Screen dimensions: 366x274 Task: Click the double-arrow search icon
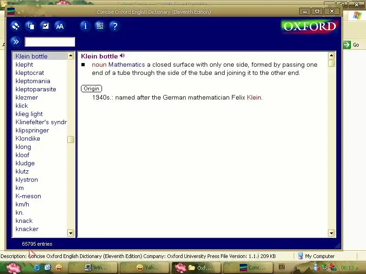click(x=16, y=42)
